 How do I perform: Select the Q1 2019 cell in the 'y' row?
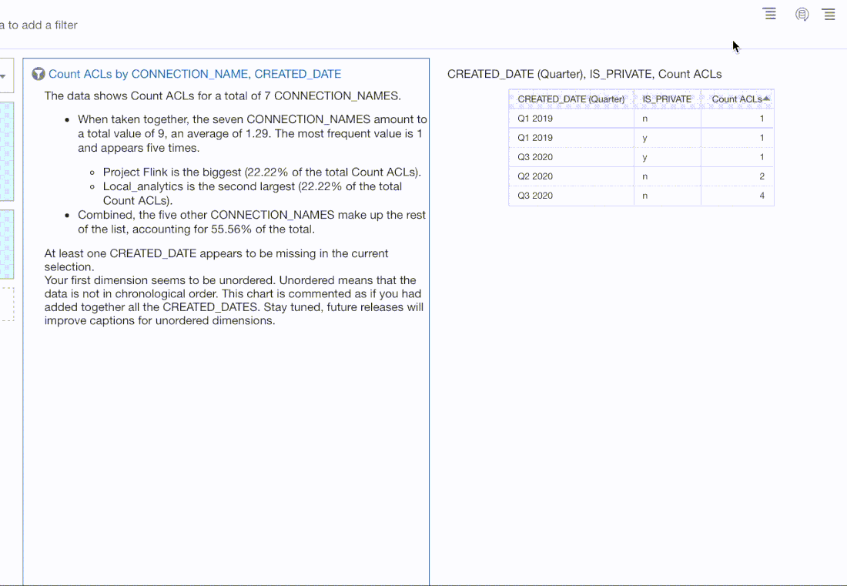[x=571, y=138]
